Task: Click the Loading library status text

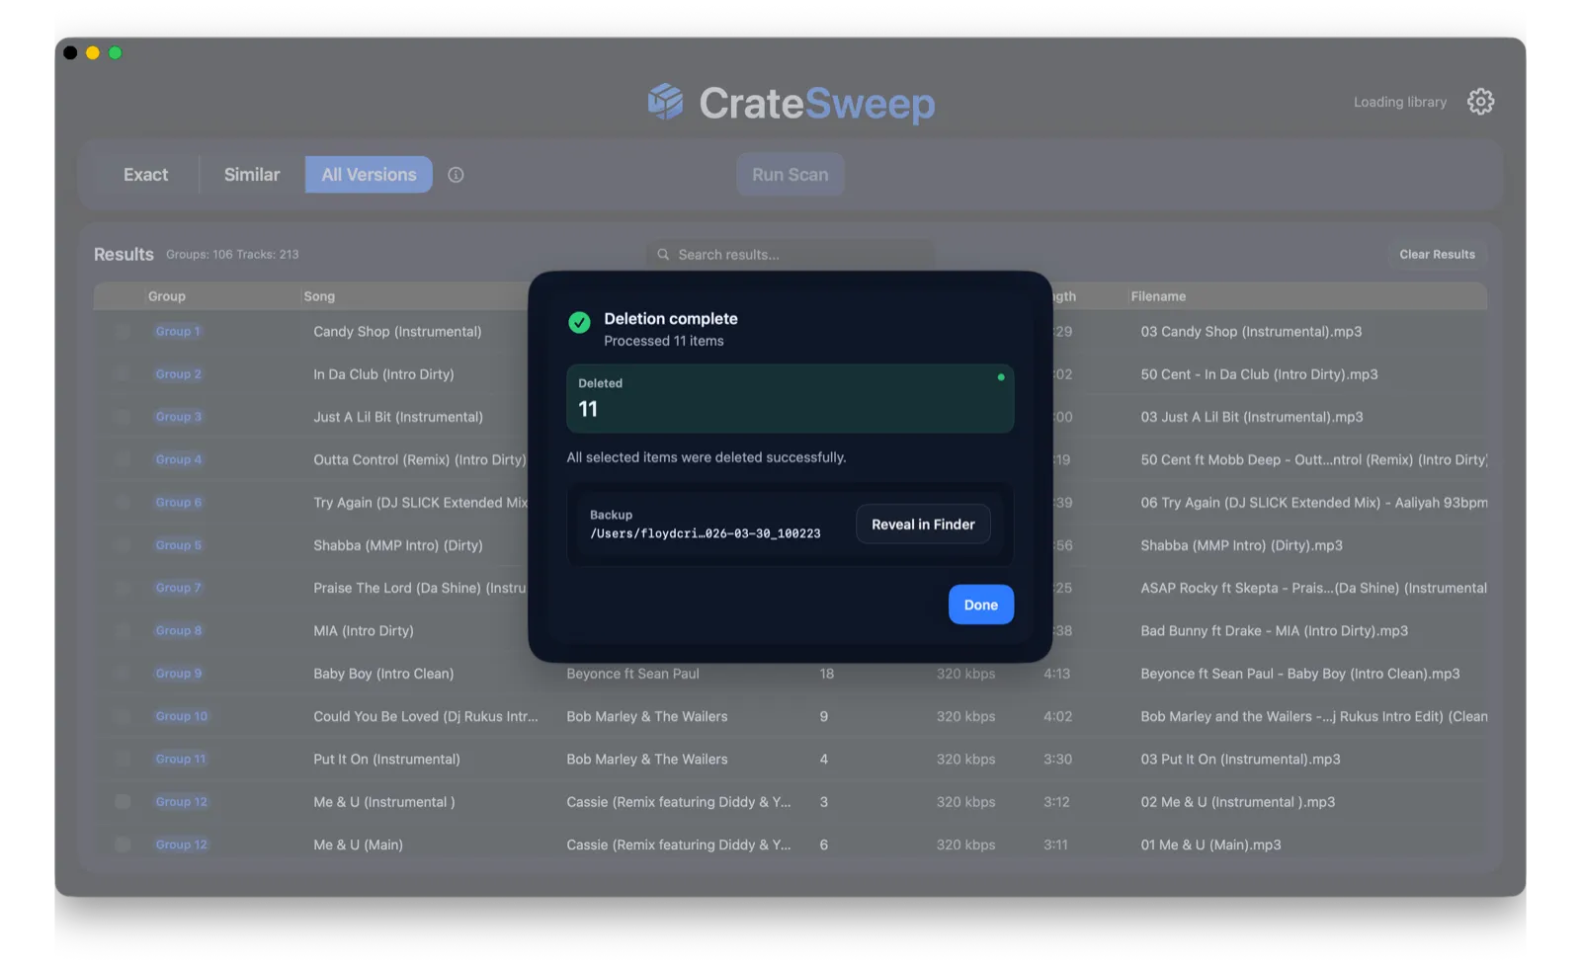Action: click(1399, 102)
